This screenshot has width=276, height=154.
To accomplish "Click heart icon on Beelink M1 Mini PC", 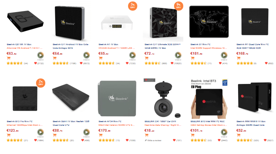I will 266,63.
